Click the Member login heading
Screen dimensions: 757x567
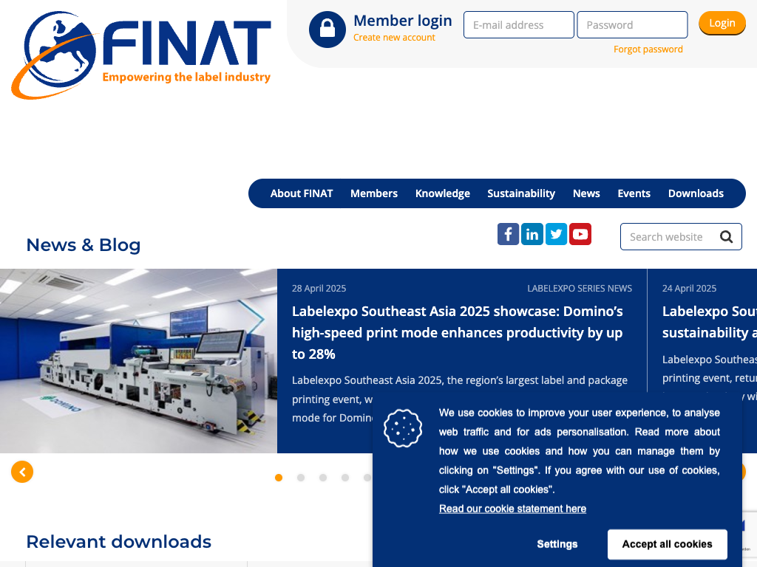coord(403,21)
